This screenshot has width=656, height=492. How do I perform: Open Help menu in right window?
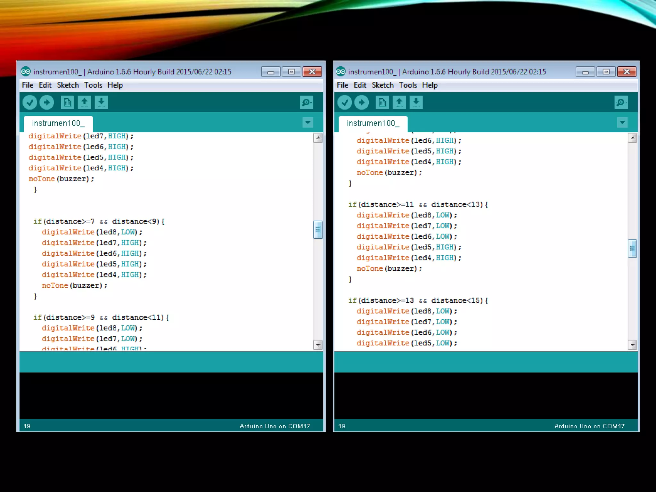tap(430, 85)
